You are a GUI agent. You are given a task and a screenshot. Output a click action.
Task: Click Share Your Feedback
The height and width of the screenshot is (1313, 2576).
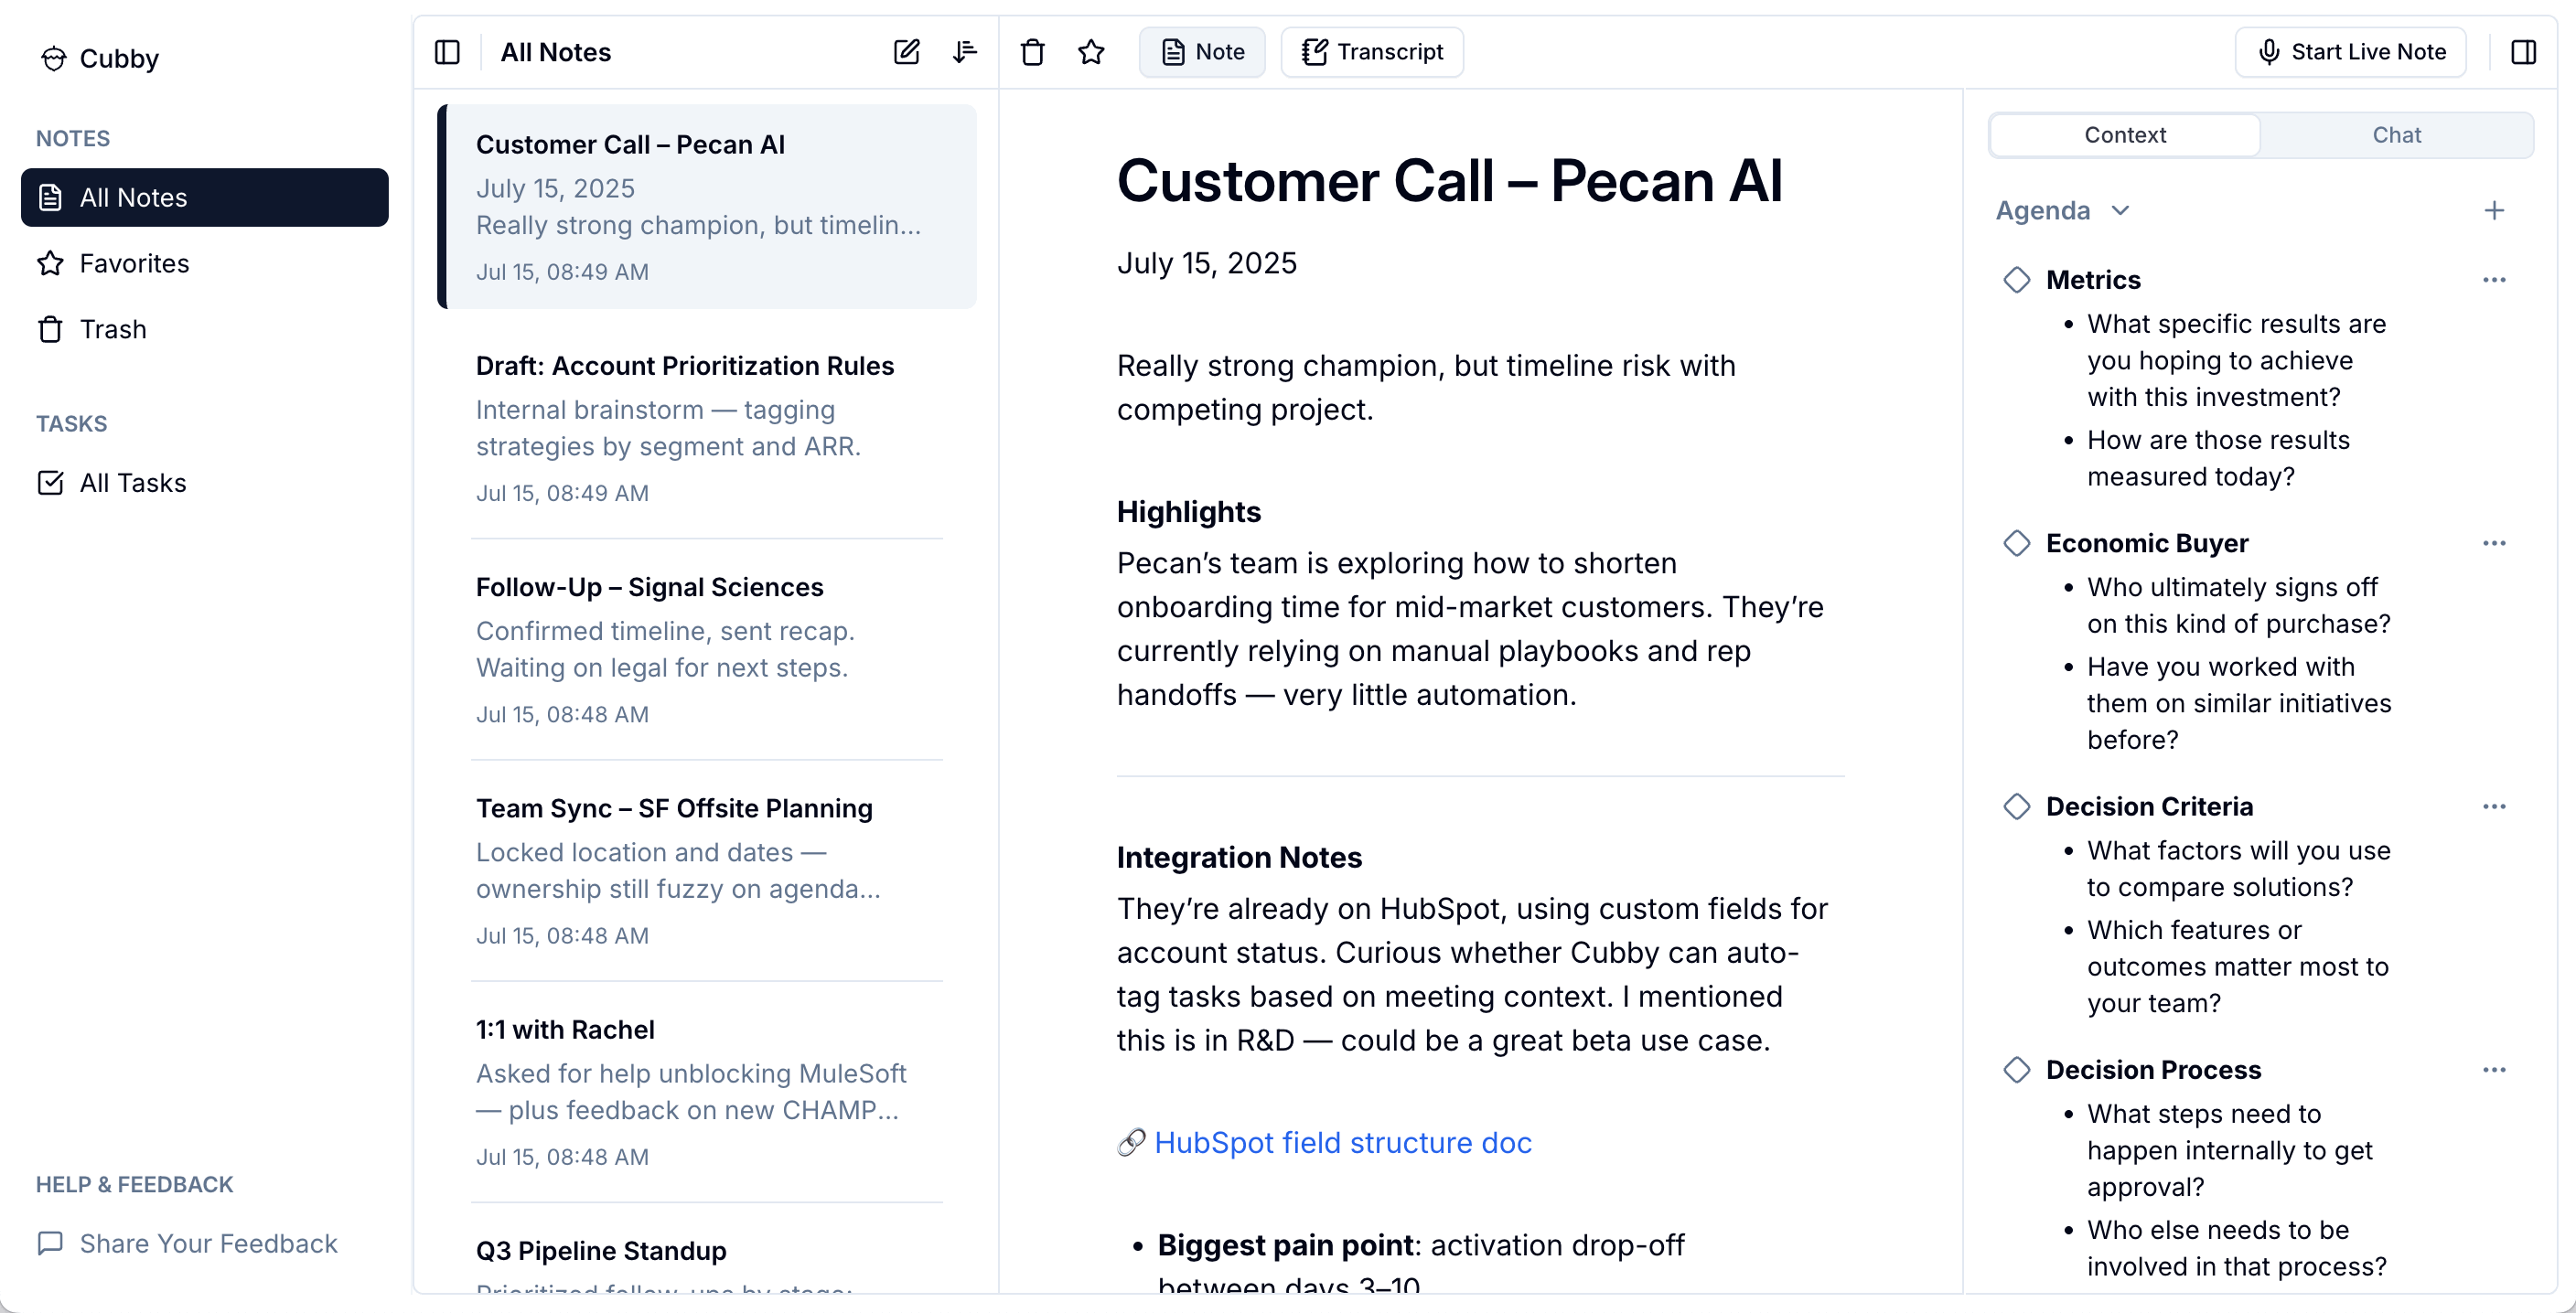pos(188,1244)
